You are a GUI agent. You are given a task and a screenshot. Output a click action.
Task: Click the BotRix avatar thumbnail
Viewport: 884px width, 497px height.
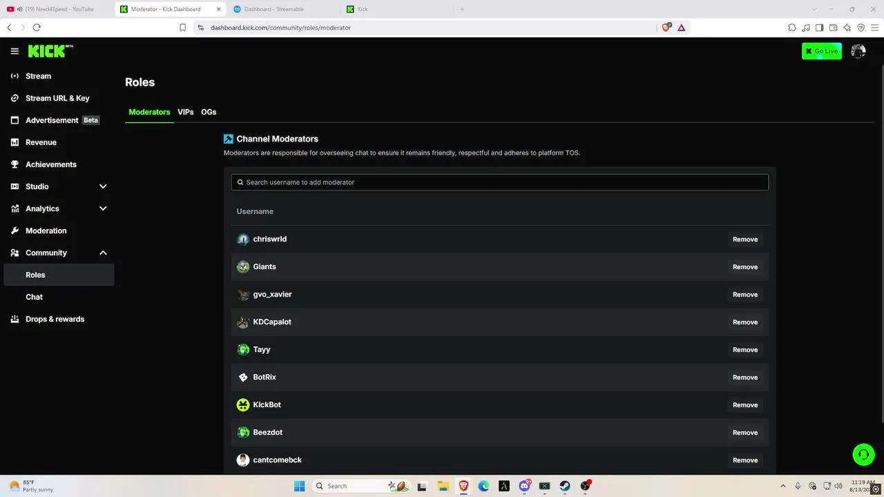243,378
